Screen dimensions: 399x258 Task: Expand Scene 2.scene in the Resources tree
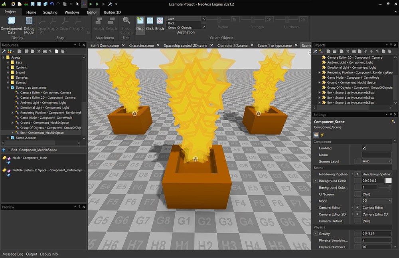click(8, 138)
